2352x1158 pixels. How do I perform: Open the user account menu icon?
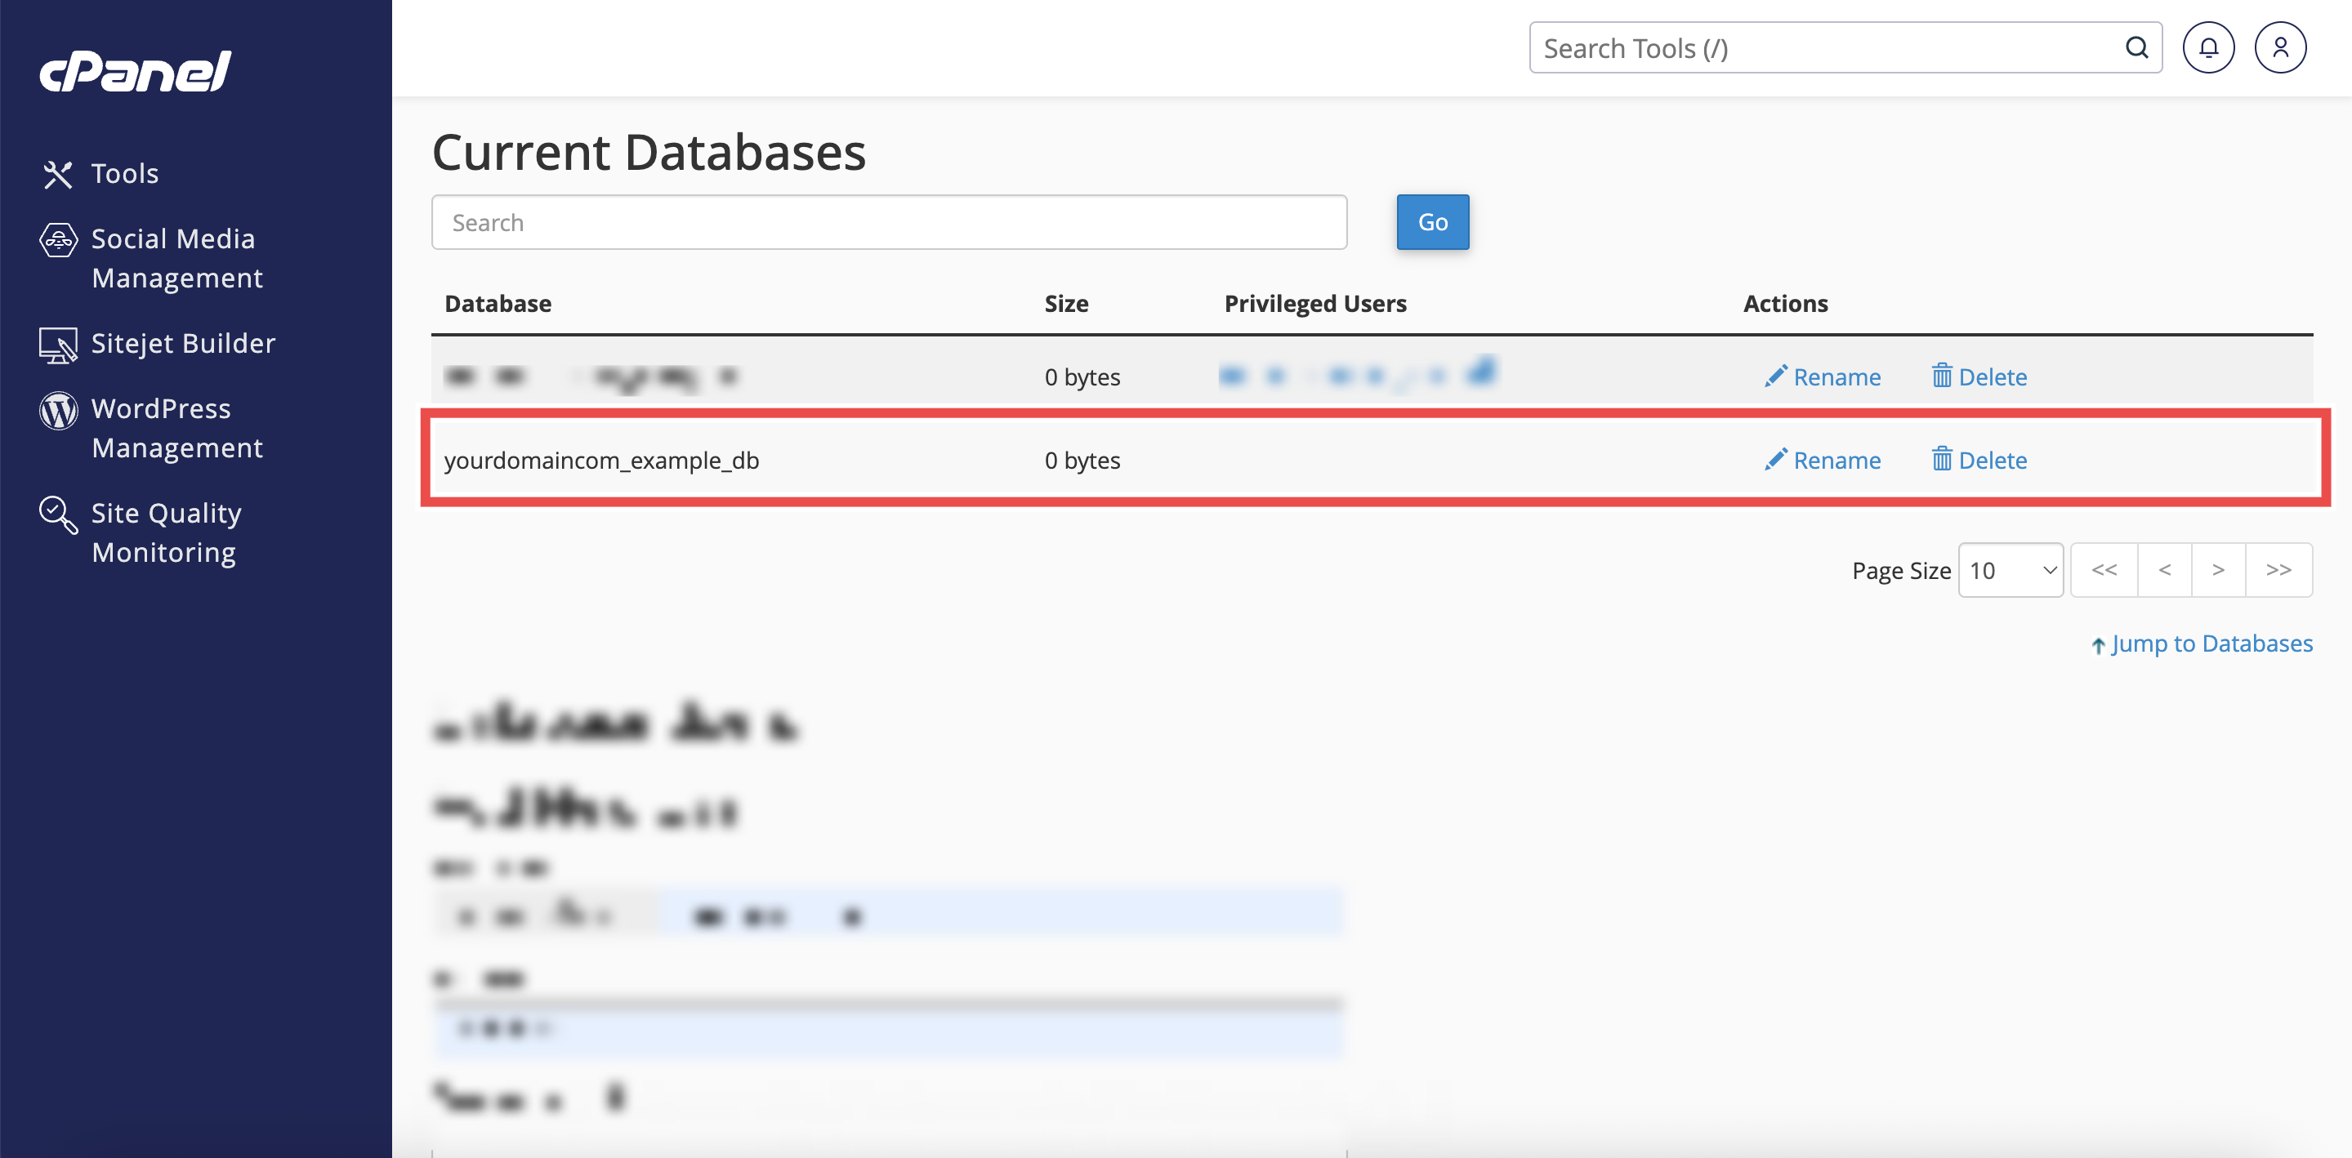tap(2280, 47)
